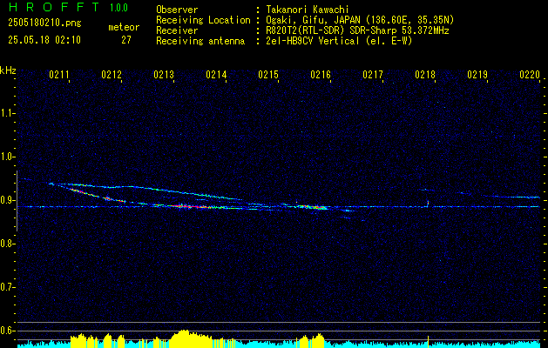Click the 0211 time marker
The width and height of the screenshot is (548, 348).
click(59, 75)
